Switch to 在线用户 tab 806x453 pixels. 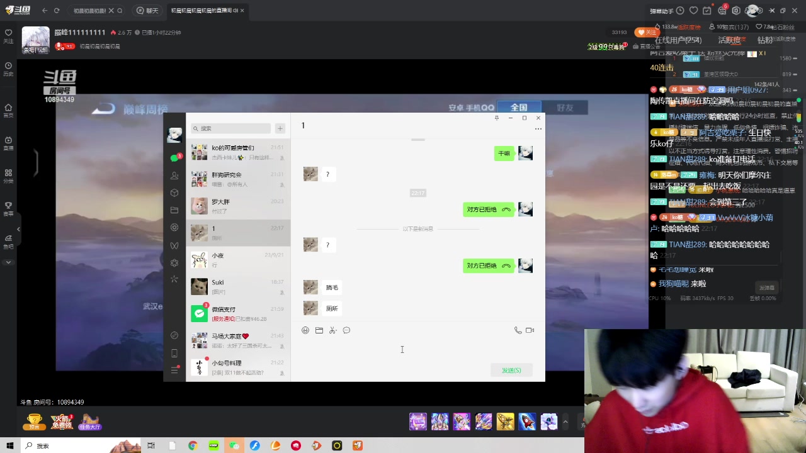click(678, 40)
